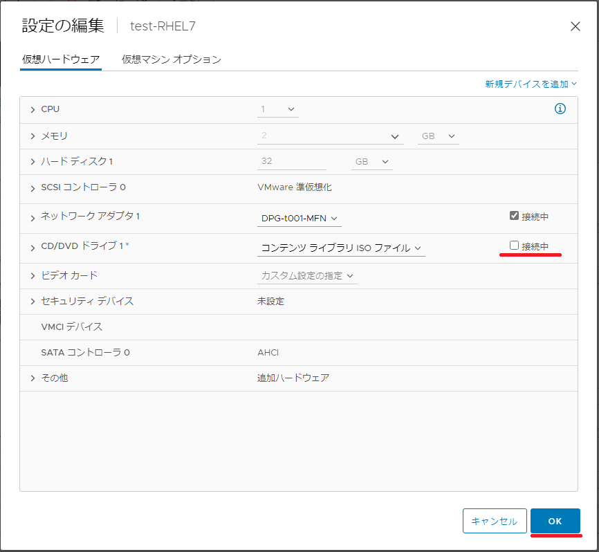Image resolution: width=599 pixels, height=552 pixels.
Task: Select the VMCI デバイス row label
Action: pos(71,327)
